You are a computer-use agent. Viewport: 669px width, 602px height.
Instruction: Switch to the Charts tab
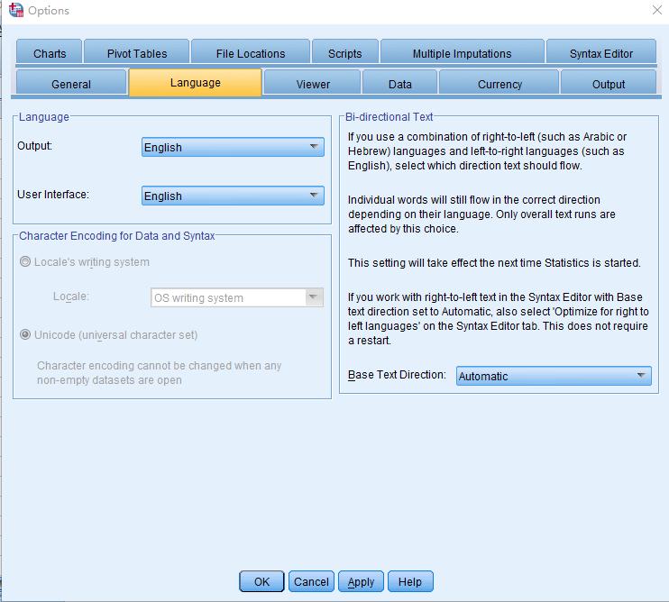[x=50, y=53]
